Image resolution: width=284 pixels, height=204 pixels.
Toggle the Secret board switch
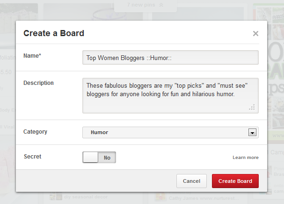coord(99,158)
